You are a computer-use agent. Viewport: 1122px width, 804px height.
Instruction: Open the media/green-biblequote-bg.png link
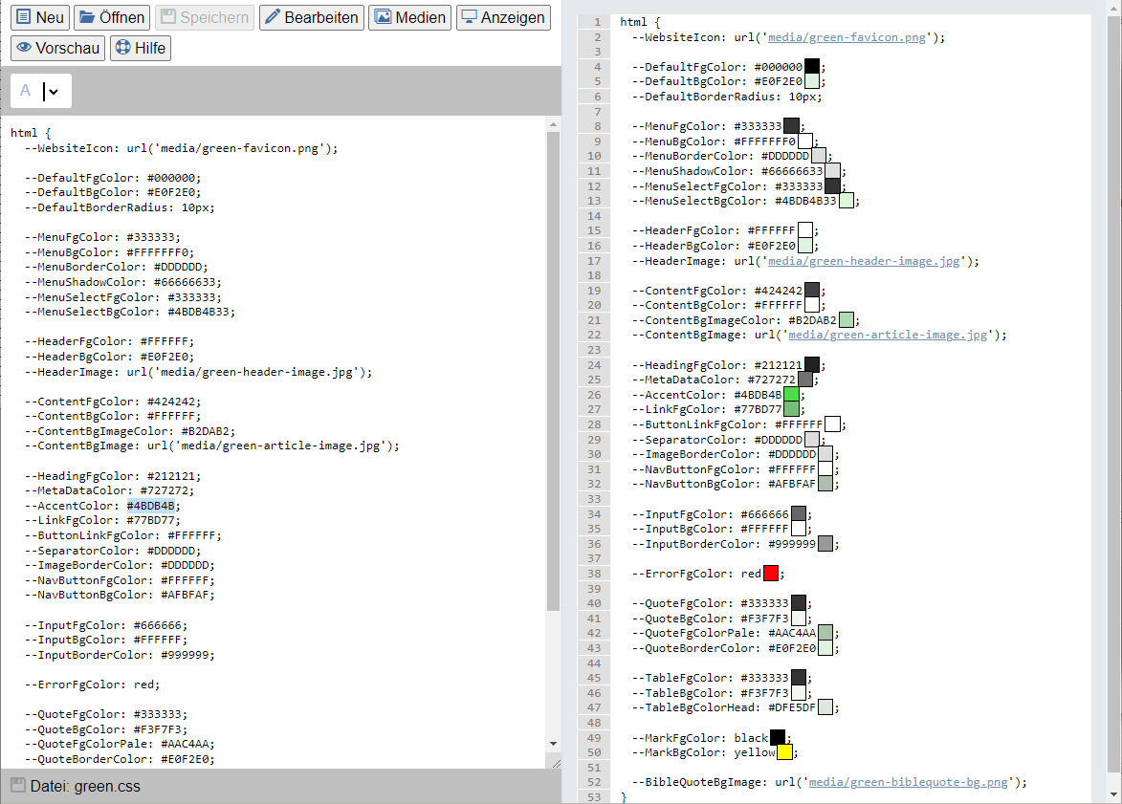pos(908,781)
